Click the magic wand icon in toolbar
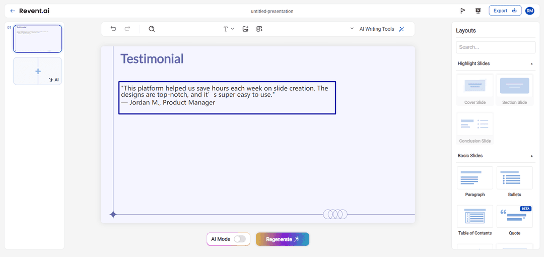 pos(401,29)
